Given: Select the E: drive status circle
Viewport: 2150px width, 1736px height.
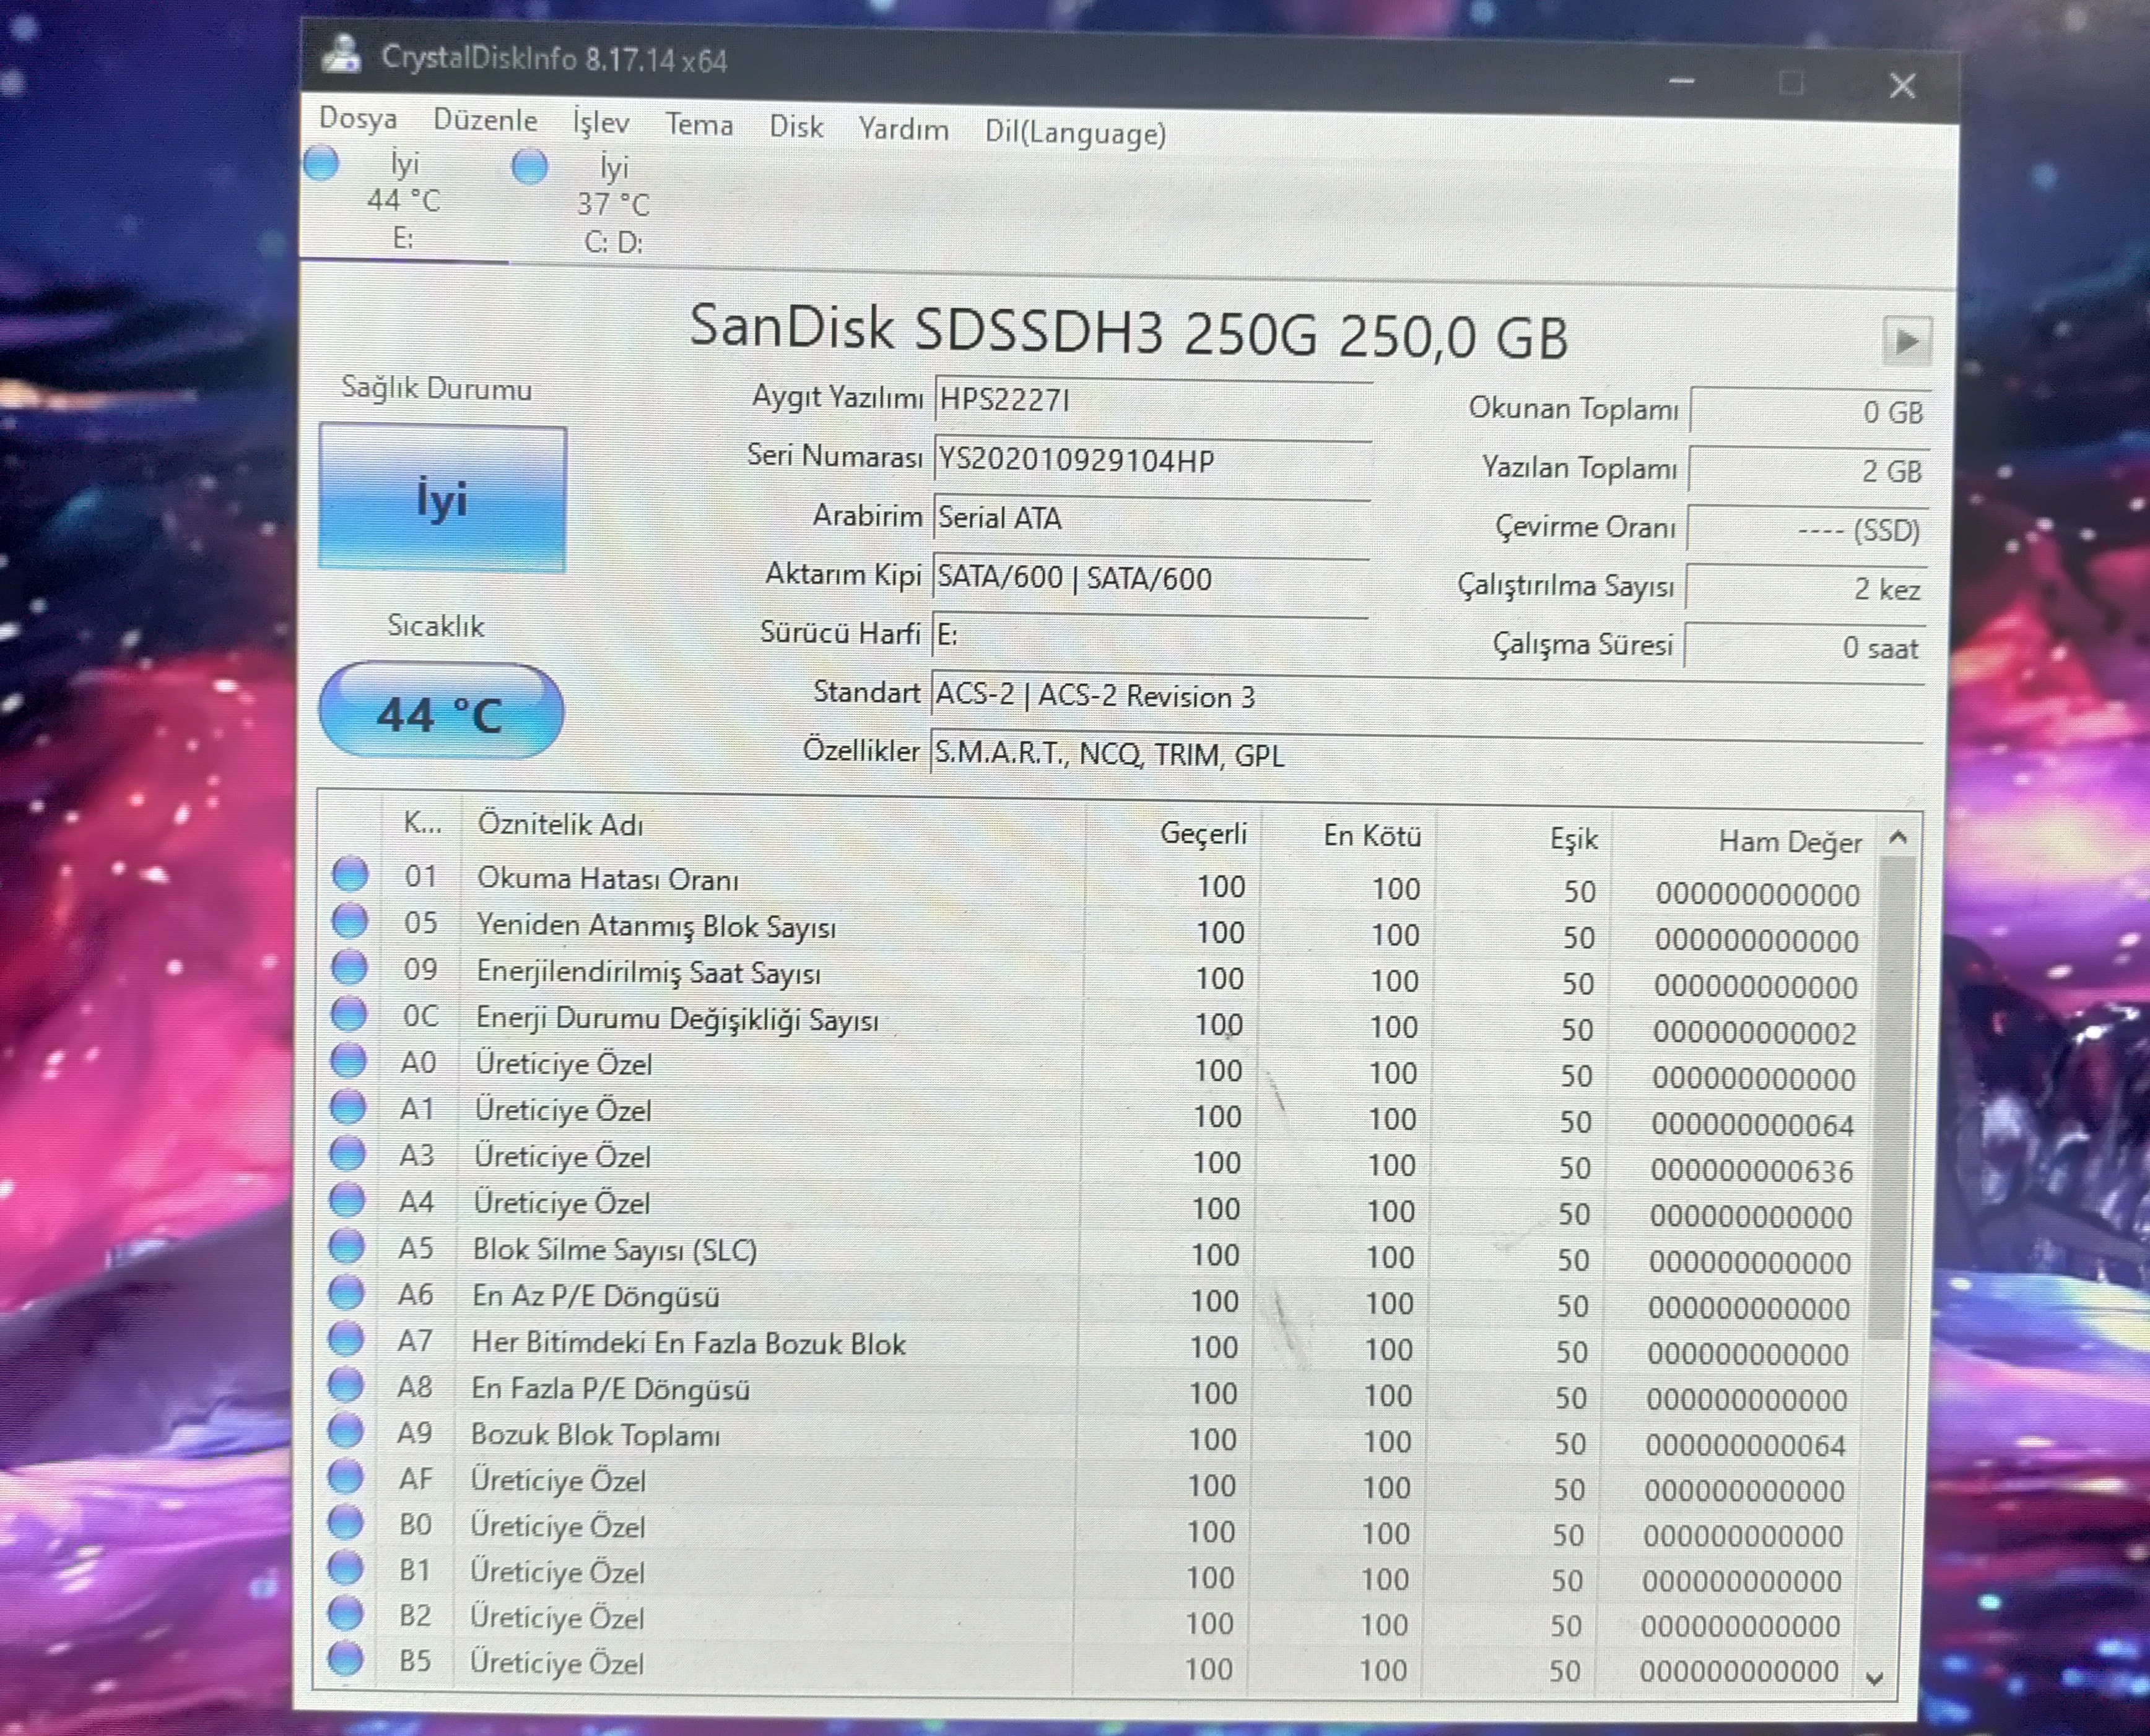Looking at the screenshot, I should (x=322, y=163).
